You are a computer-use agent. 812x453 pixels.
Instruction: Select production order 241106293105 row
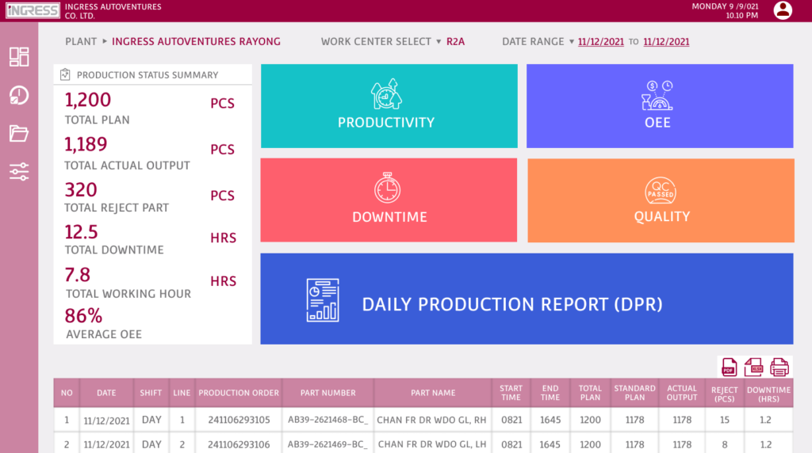(239, 420)
